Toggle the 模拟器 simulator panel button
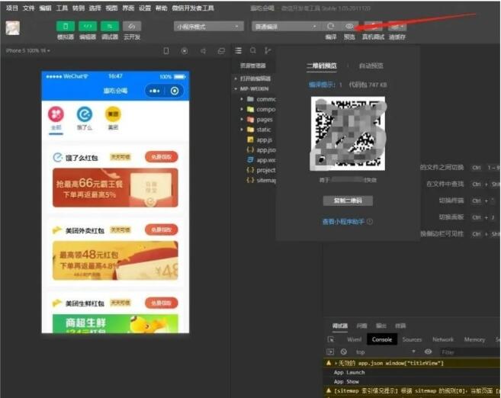Viewport: 501px width, 398px height. [66, 27]
